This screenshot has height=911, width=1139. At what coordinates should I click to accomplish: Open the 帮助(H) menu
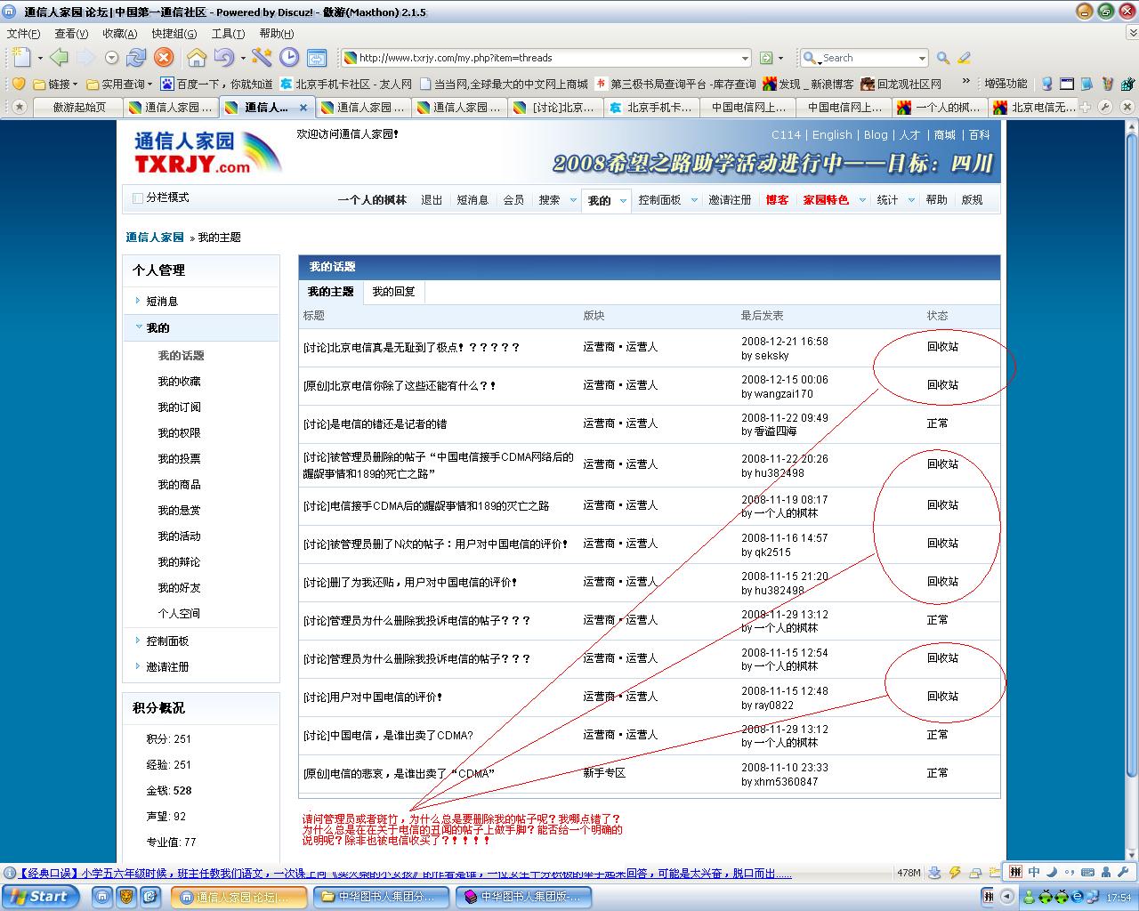(x=276, y=34)
